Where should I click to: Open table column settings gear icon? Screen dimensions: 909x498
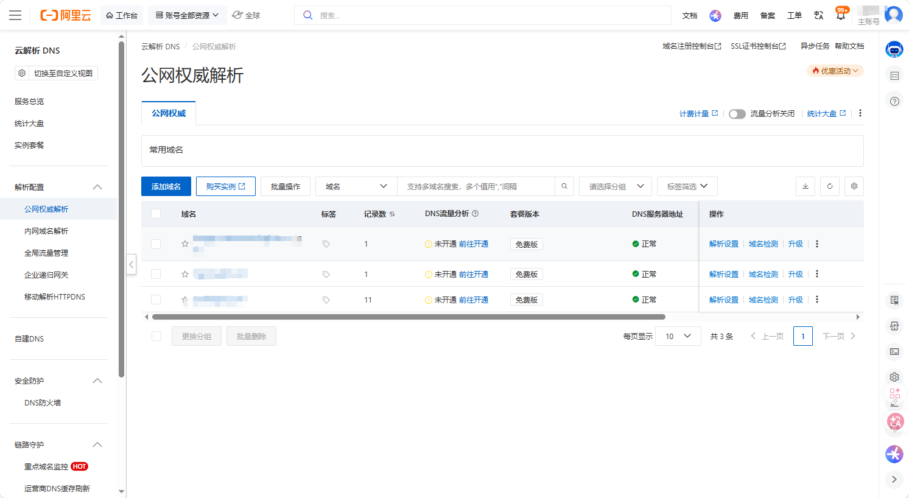tap(854, 186)
